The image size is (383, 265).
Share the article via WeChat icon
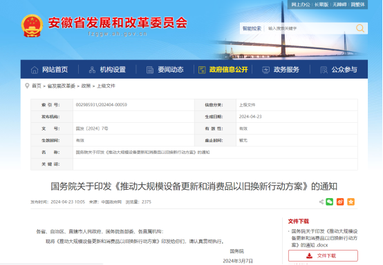pos(330,202)
